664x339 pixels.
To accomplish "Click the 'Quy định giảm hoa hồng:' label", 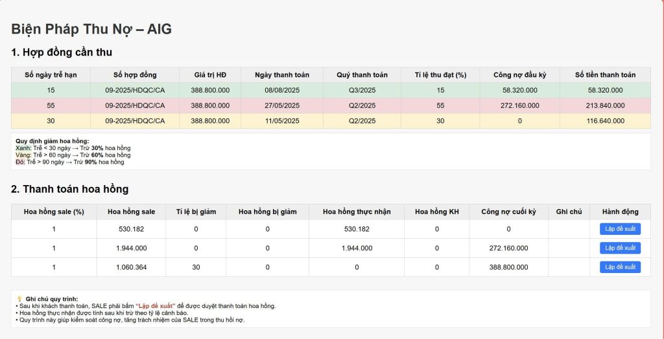I will coord(53,141).
